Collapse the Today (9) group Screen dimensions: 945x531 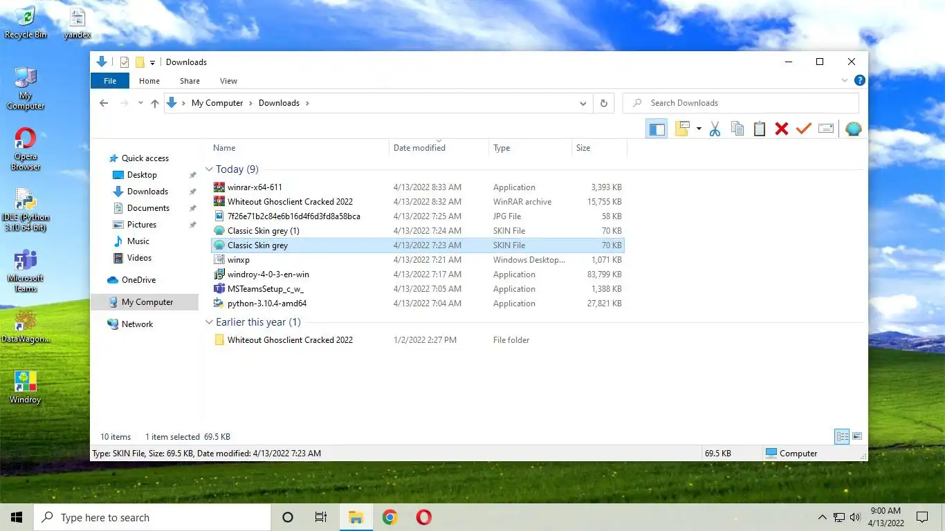click(209, 169)
